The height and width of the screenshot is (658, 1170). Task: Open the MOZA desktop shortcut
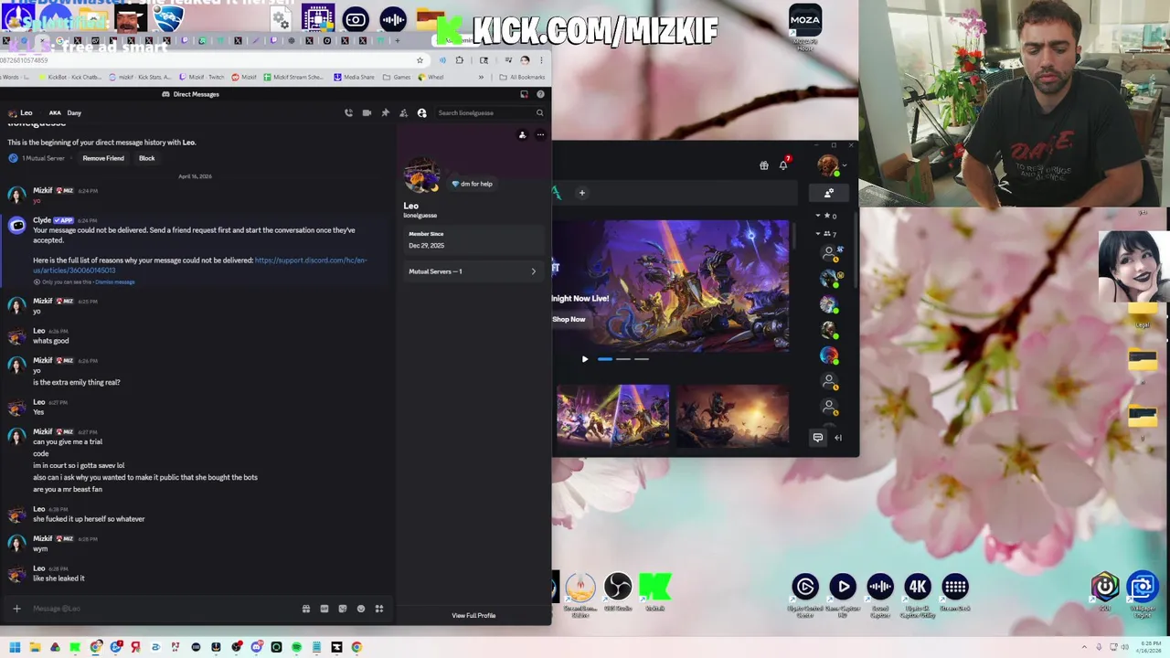point(805,27)
